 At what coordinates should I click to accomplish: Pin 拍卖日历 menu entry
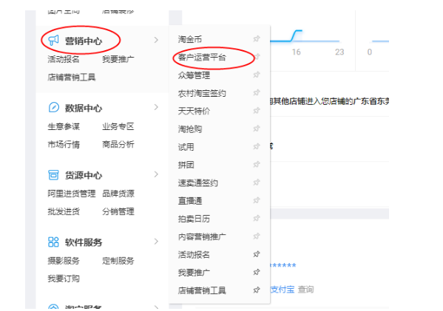[x=257, y=218]
